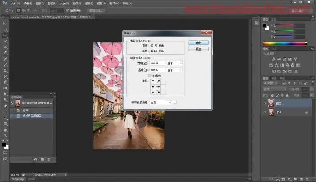Open height unit dropdown (厘米)
This screenshot has width=316, height=182.
click(x=174, y=70)
